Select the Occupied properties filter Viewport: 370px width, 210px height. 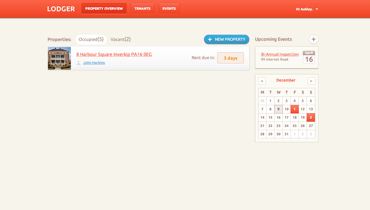(x=91, y=39)
